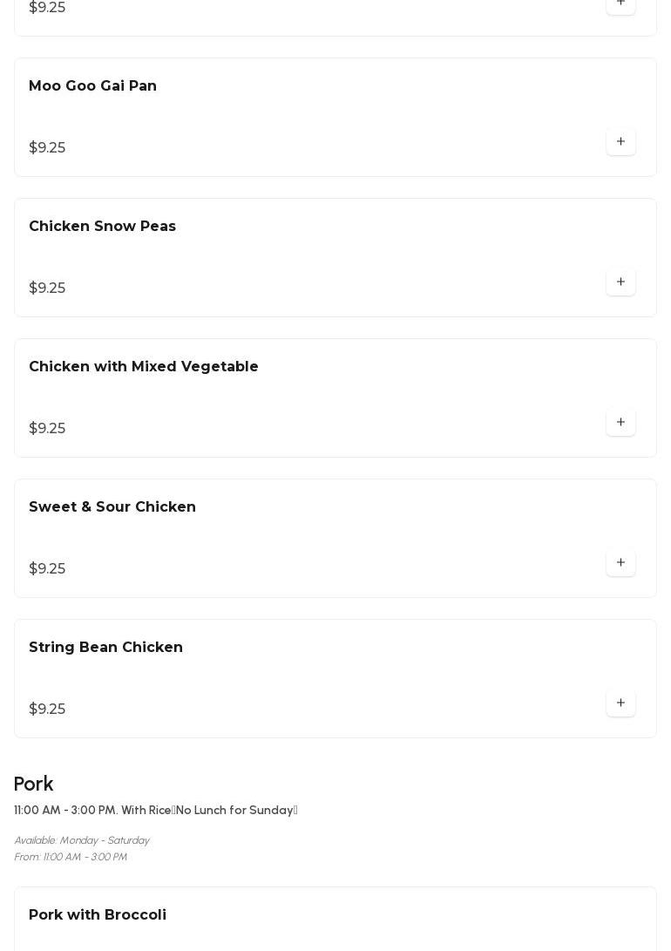The image size is (671, 951).
Task: Open the Moo Goo Gai Pan item title
Action: click(92, 86)
